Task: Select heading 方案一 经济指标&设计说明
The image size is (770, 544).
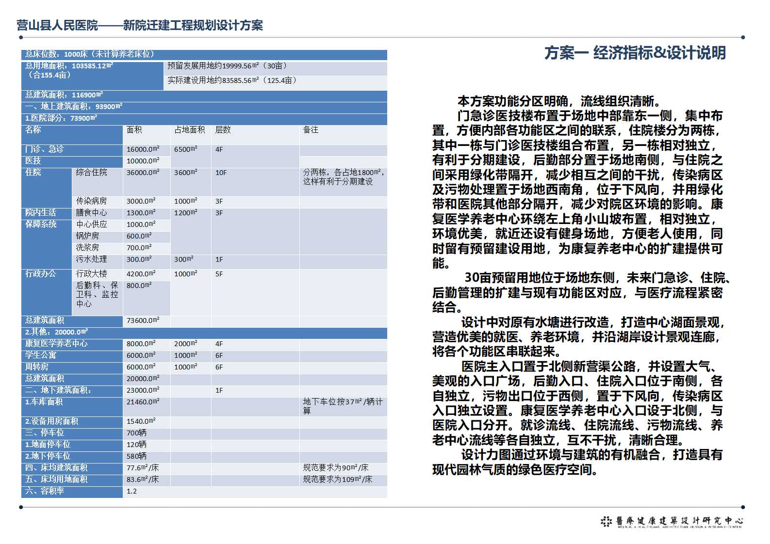Action: [635, 52]
